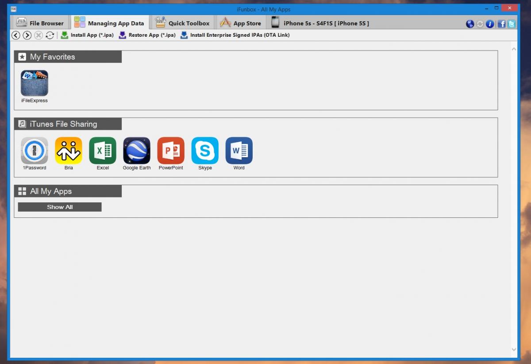531x364 pixels.
Task: Click Install Enterprise Signed IPAs (OTA Link)
Action: [x=235, y=35]
